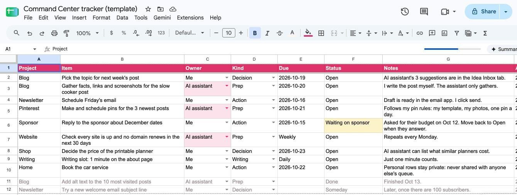
Task: Select the 'Book the car service' cell
Action: 122,170
